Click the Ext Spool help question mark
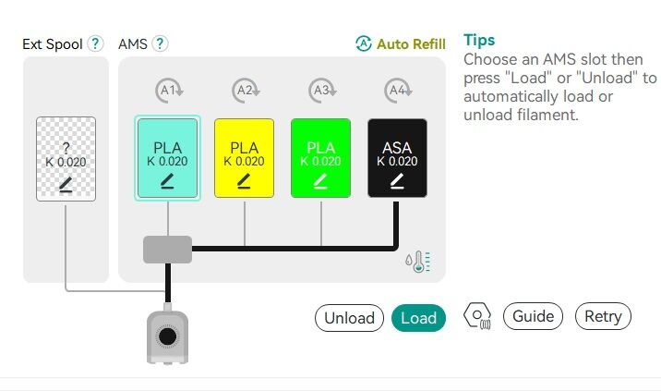661x391 pixels. 96,43
